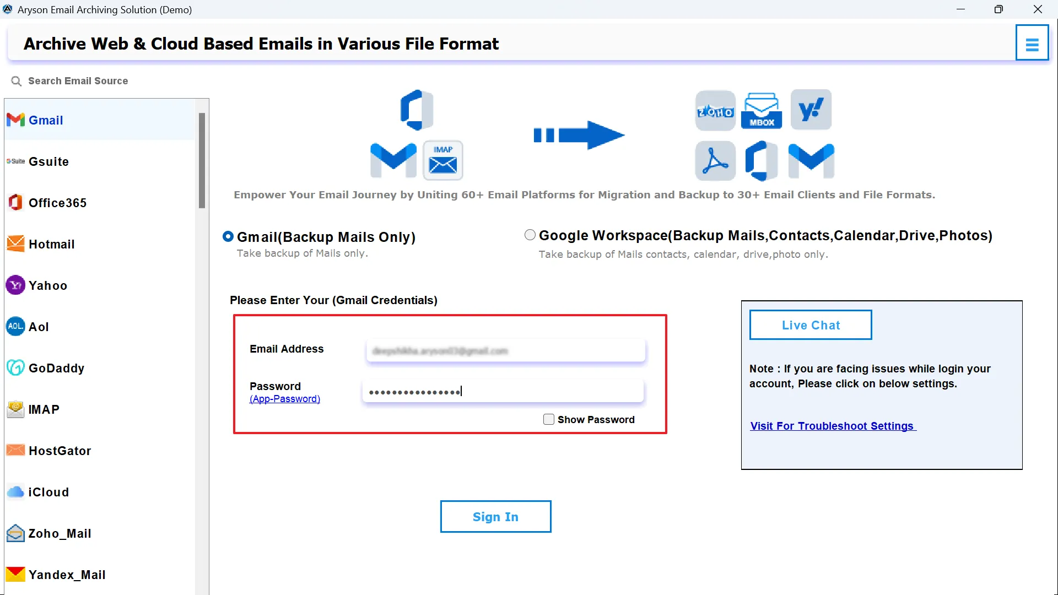
Task: Click the Zoho format icon in banner
Action: click(715, 111)
